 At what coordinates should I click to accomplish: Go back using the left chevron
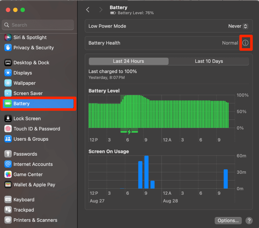coord(88,10)
